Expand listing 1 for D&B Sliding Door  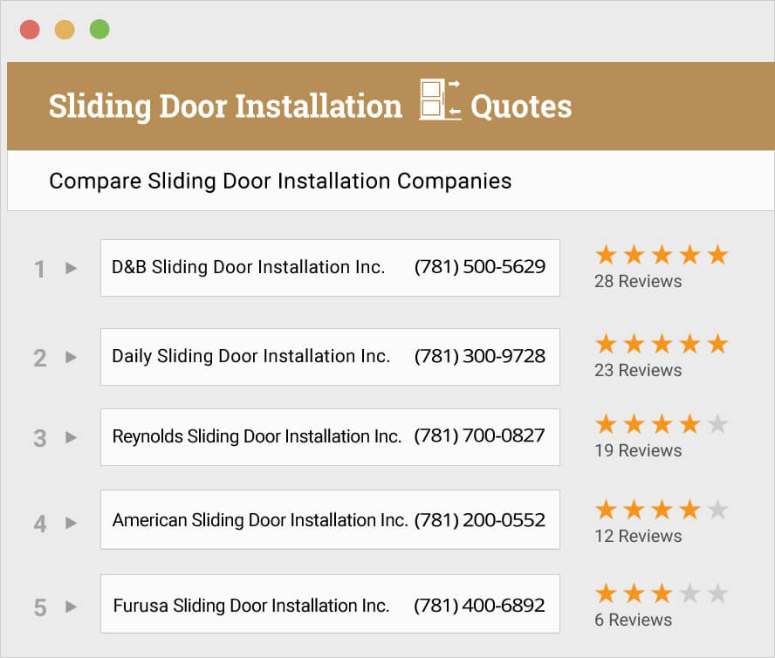pyautogui.click(x=70, y=268)
